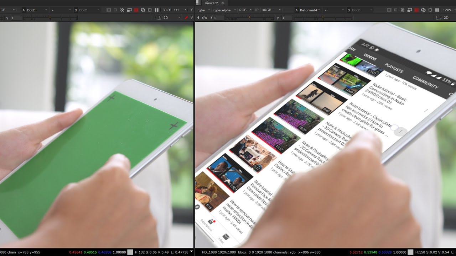The image size is (456, 256).
Task: Increase gain with right arrow after f/8
Action: 211,18
